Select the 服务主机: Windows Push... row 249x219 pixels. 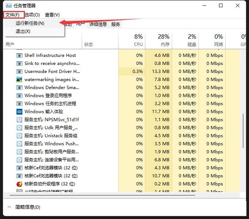point(122,144)
